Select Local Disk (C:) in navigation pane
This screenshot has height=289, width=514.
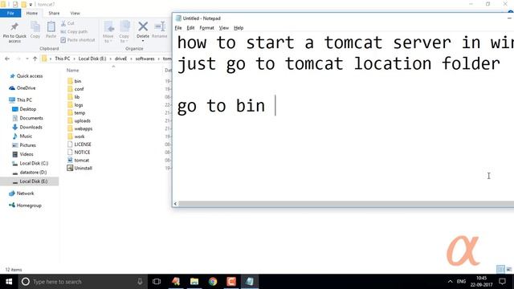(x=34, y=163)
